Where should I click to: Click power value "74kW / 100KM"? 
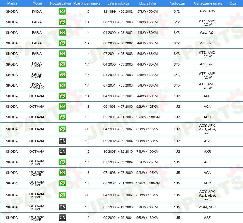tap(147, 152)
